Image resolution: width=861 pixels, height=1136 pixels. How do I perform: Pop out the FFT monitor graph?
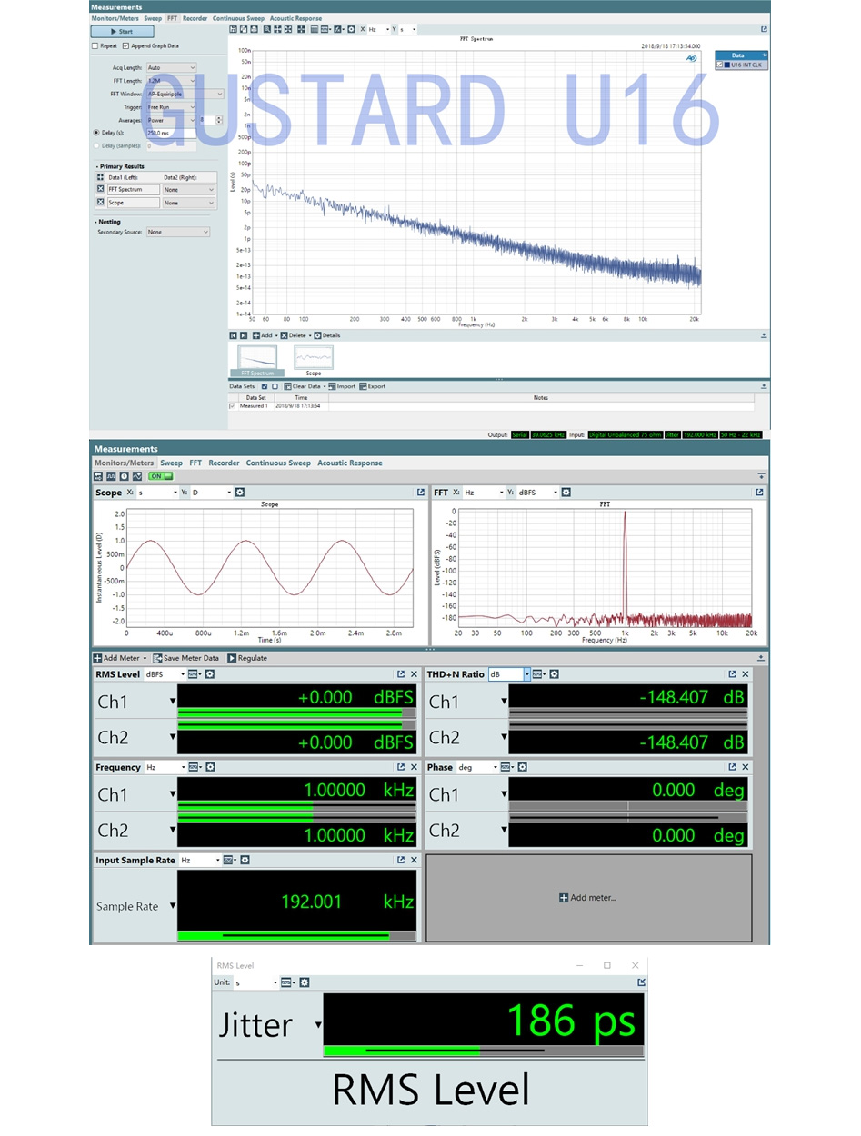(x=759, y=493)
